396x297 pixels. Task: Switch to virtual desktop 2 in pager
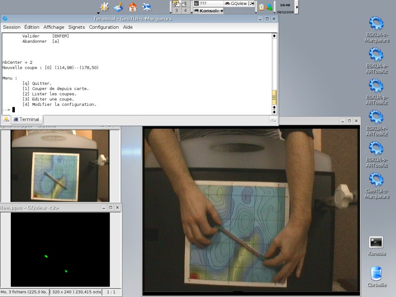(x=185, y=3)
